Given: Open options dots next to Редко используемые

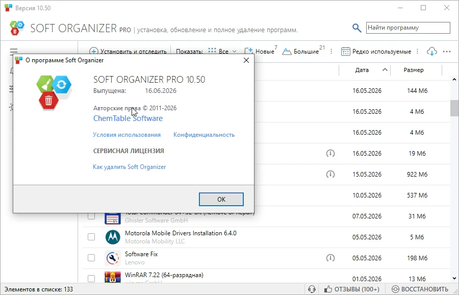Looking at the screenshot, I should click(x=417, y=51).
